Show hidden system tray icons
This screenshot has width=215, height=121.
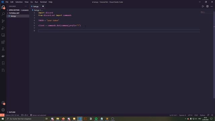point(185,119)
